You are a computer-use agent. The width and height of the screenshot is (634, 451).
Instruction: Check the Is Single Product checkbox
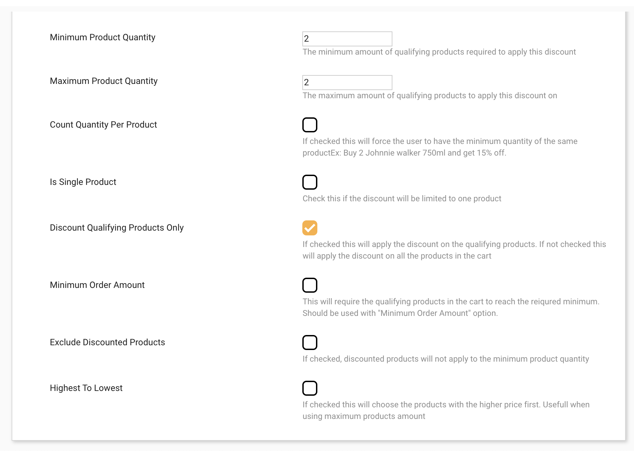pyautogui.click(x=309, y=182)
